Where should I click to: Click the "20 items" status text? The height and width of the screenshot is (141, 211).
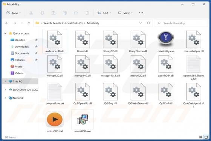click(x=10, y=137)
